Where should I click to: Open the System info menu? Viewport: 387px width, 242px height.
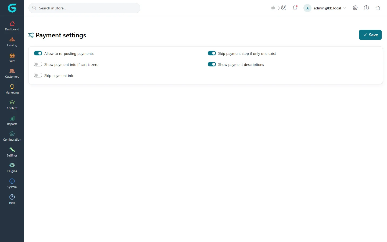coord(12,184)
